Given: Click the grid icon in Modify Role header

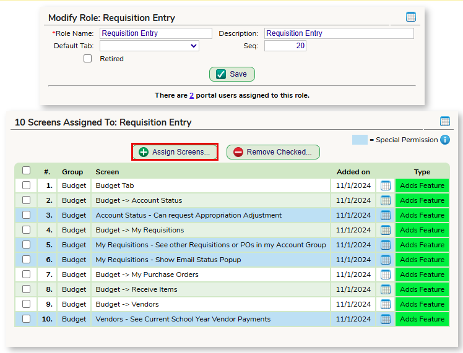Looking at the screenshot, I should [411, 17].
